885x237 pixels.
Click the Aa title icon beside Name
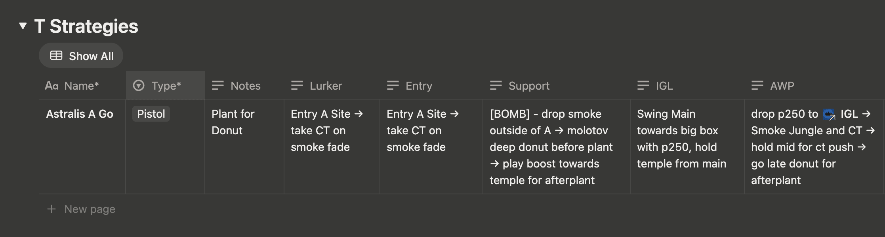pos(51,85)
